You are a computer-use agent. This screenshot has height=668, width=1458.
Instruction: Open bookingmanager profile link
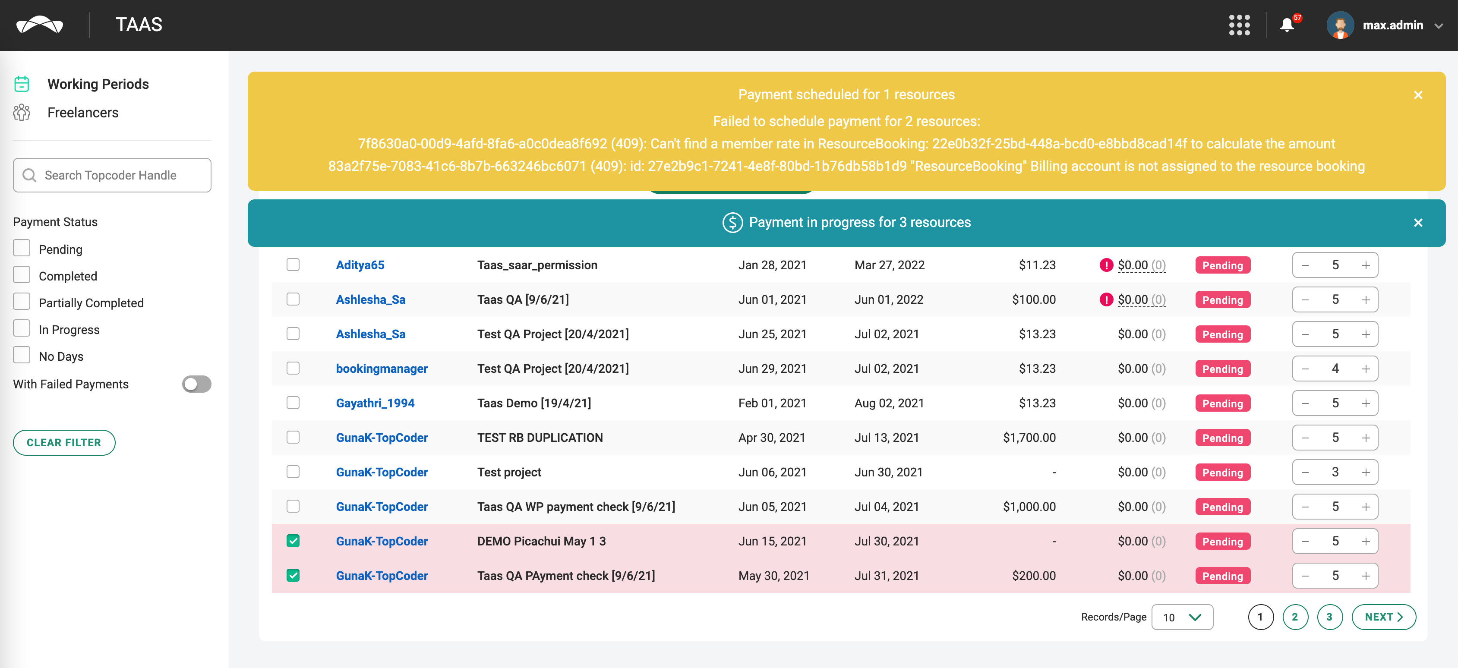point(382,369)
